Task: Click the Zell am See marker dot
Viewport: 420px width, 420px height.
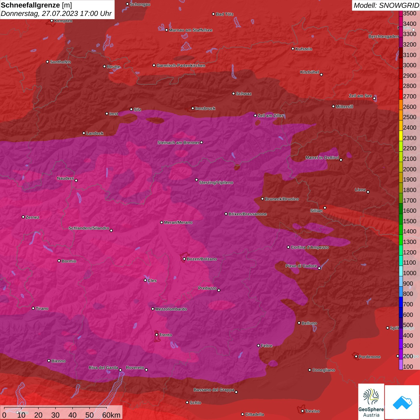Action: (x=374, y=98)
